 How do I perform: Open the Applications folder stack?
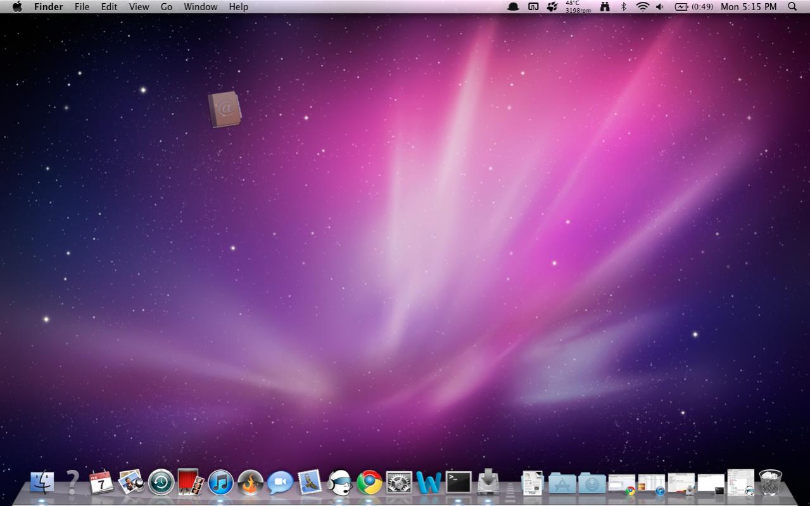click(x=562, y=483)
